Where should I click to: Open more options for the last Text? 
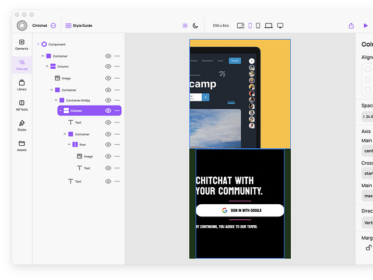click(117, 181)
